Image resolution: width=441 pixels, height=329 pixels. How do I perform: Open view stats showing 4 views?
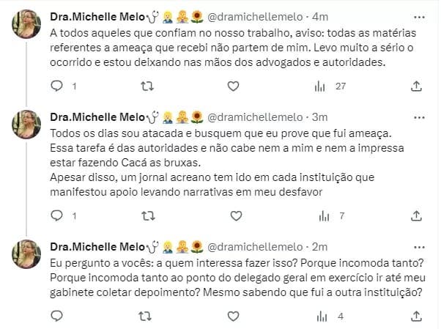(320, 316)
